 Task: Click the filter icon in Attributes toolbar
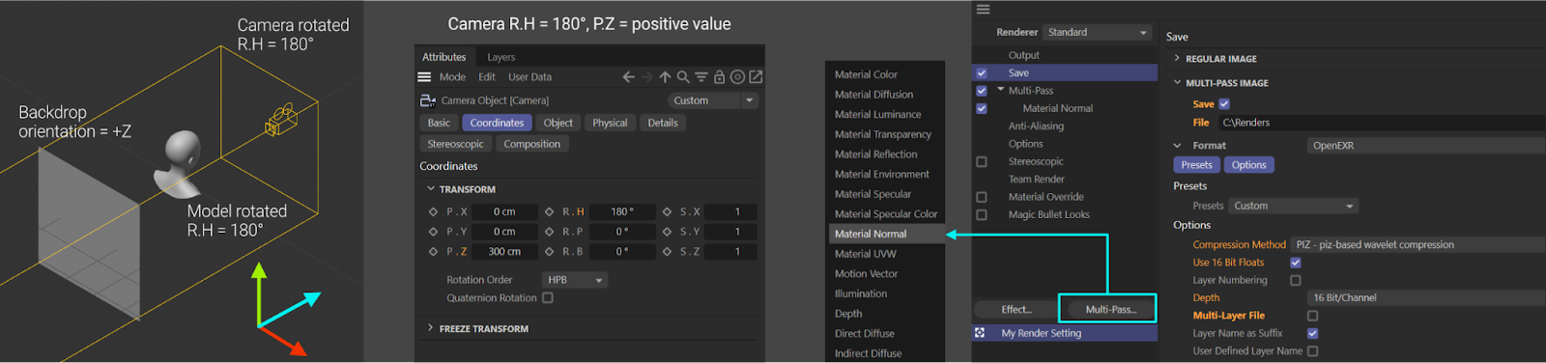click(x=701, y=77)
